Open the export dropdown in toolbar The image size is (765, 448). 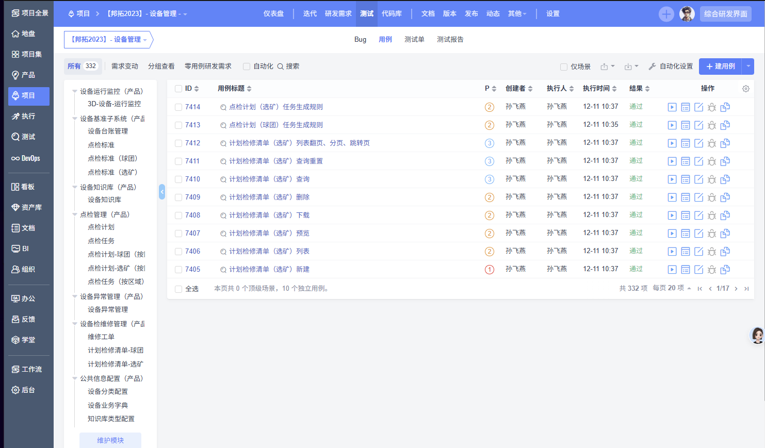point(608,67)
